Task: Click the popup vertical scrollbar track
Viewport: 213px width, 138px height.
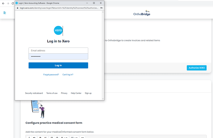Action: point(103,55)
